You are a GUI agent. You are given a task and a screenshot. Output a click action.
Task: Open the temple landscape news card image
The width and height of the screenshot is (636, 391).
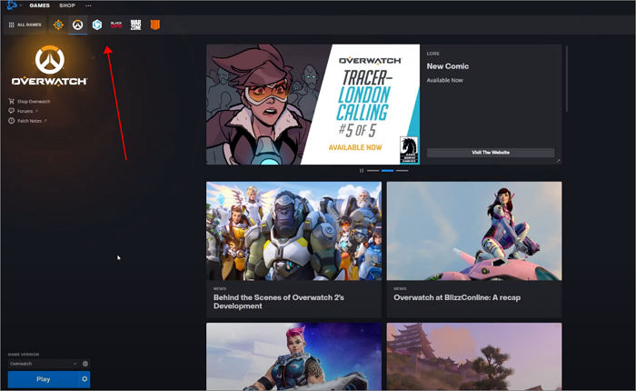point(474,356)
